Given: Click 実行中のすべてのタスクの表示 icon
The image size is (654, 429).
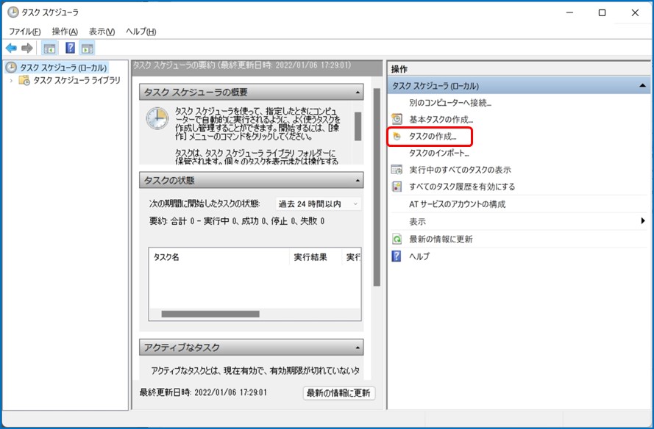Looking at the screenshot, I should coord(397,170).
